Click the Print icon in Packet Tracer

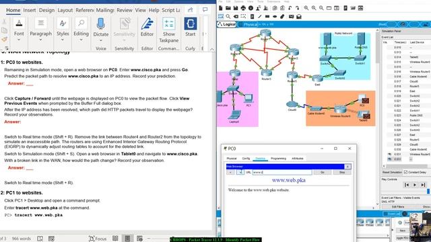click(243, 8)
